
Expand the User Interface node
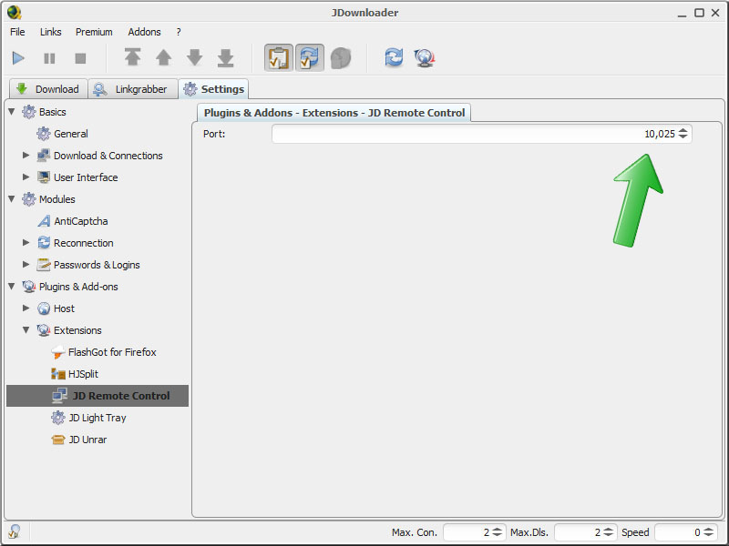tap(26, 177)
